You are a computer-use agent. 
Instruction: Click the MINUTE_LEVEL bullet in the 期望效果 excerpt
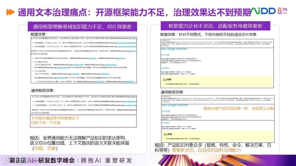tap(85, 43)
